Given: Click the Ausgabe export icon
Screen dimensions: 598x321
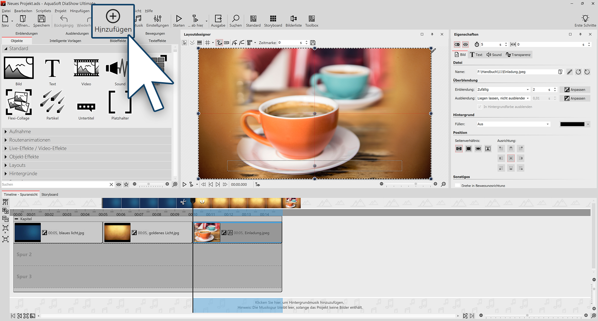Looking at the screenshot, I should pos(218,21).
